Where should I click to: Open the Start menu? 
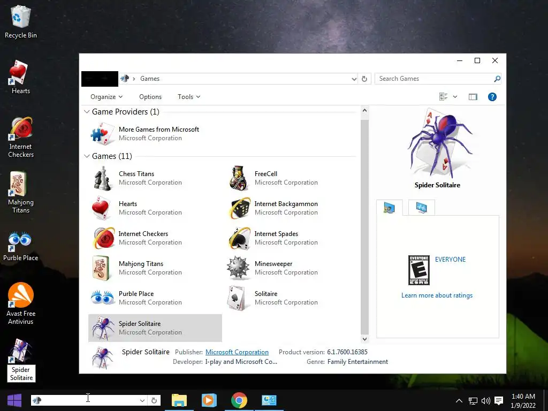[14, 400]
